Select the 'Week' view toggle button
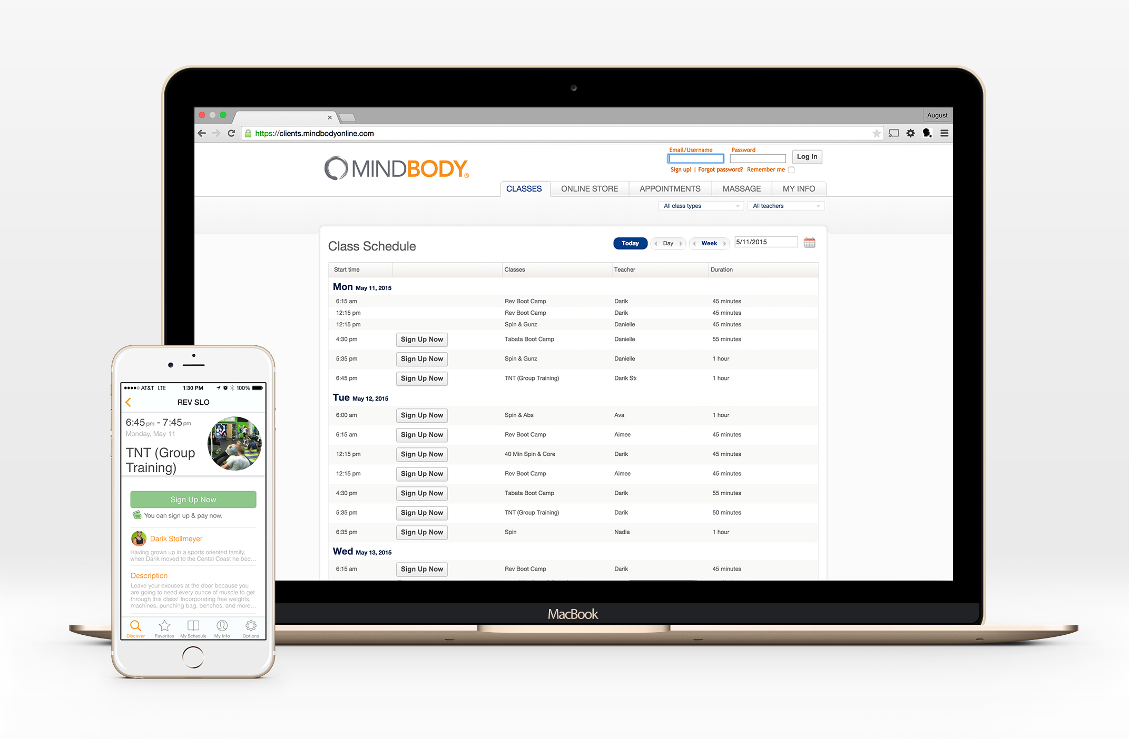The image size is (1129, 739). coord(708,243)
